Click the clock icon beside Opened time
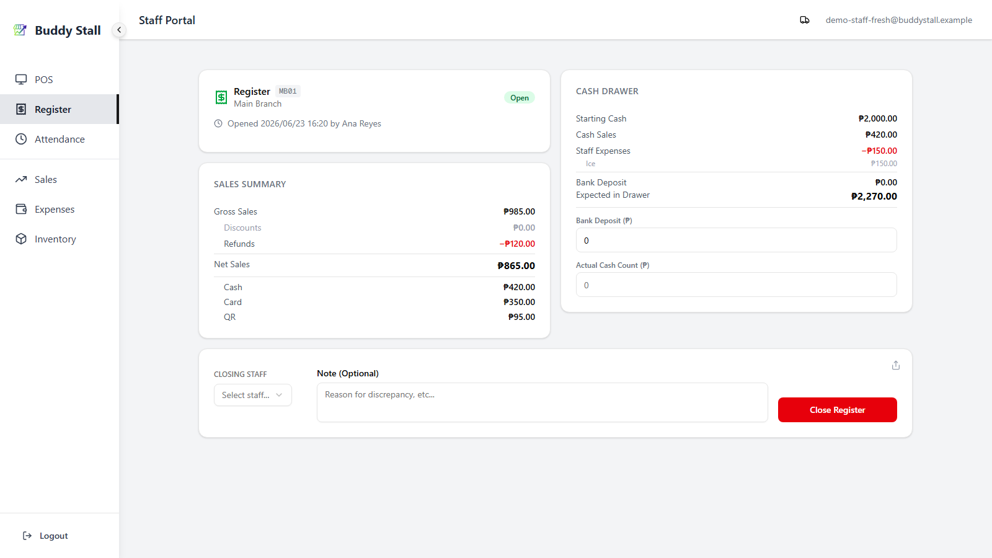 coord(218,123)
